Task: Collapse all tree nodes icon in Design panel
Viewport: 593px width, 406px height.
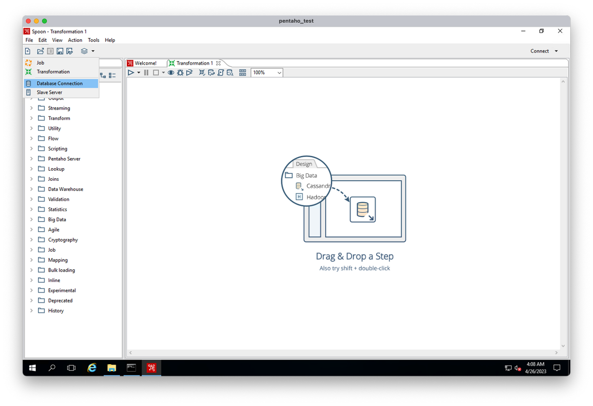Action: [x=113, y=75]
